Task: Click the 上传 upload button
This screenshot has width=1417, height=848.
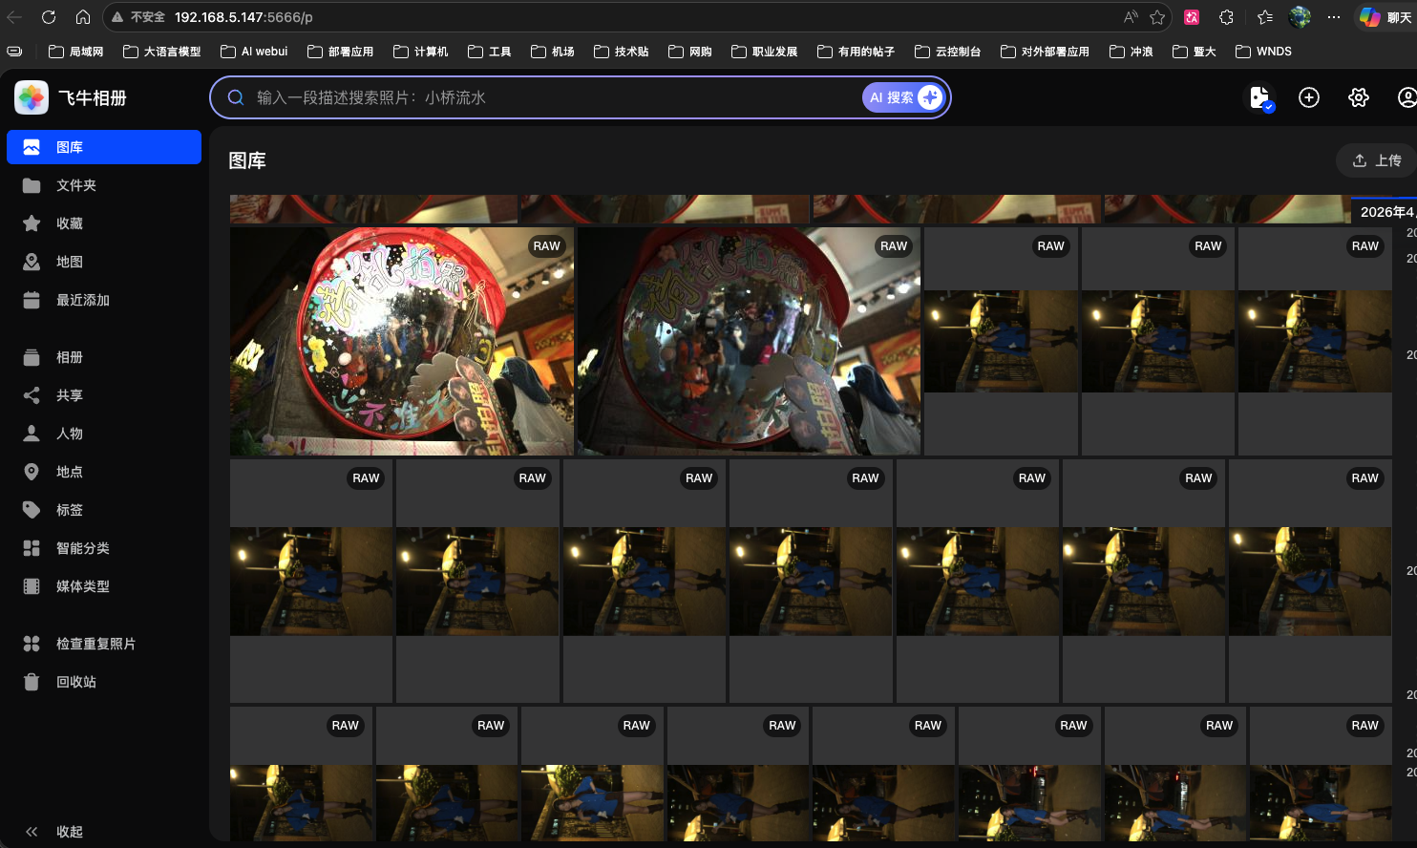Action: [x=1377, y=160]
